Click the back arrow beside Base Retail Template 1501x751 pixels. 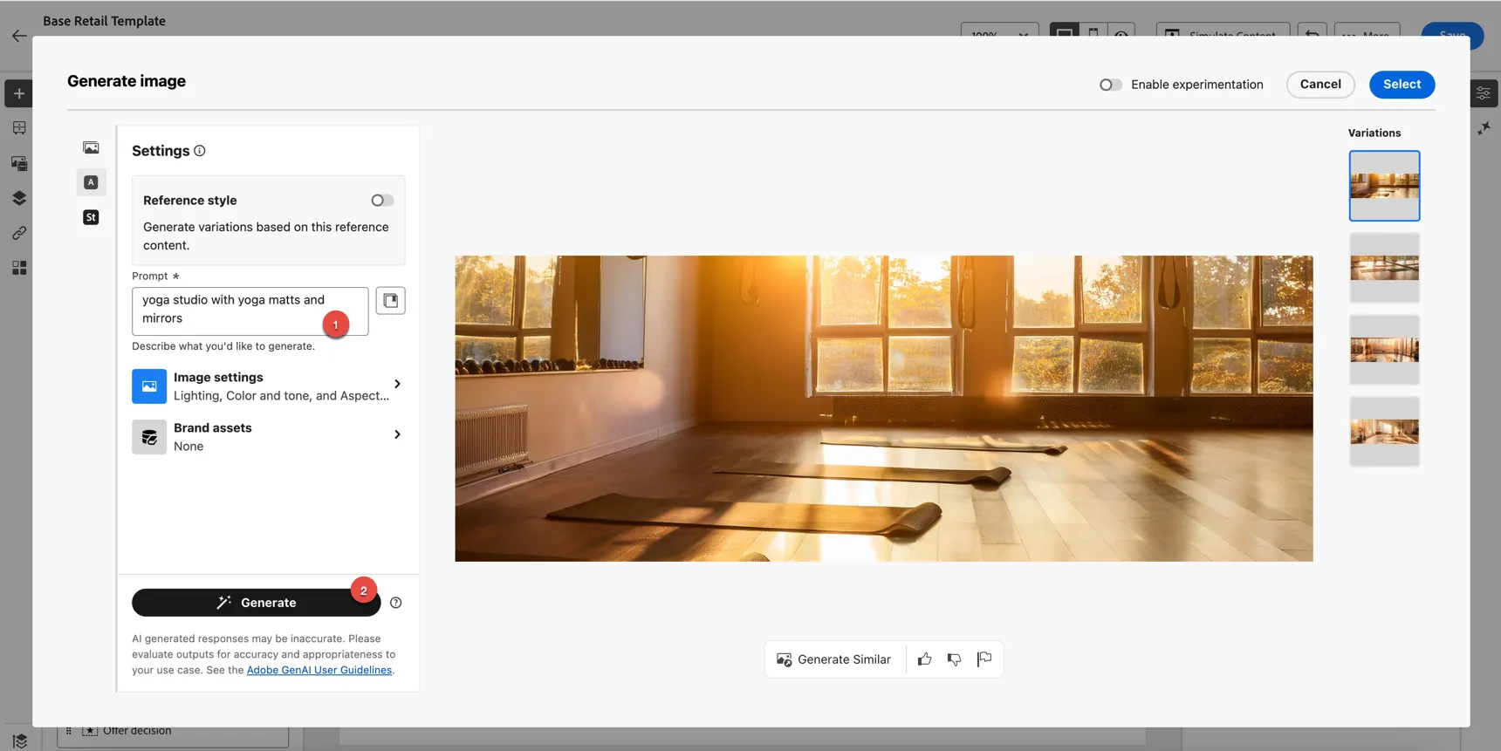[19, 36]
